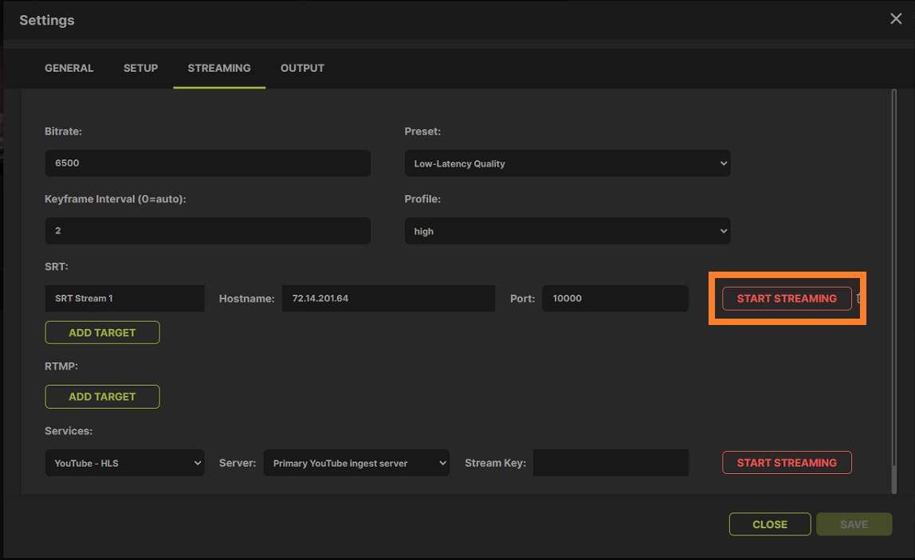Switch to the GENERAL tab
The height and width of the screenshot is (560, 915).
click(69, 68)
